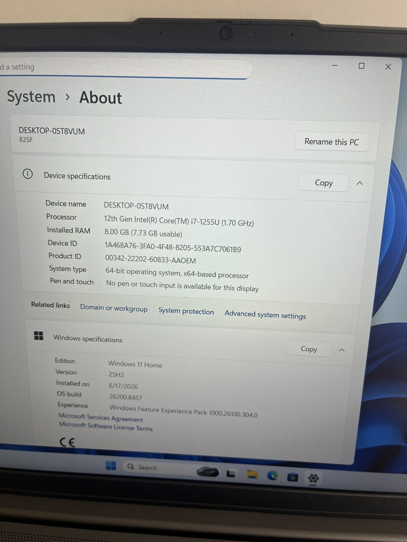Minimize the Settings window
The image size is (407, 542).
[335, 65]
